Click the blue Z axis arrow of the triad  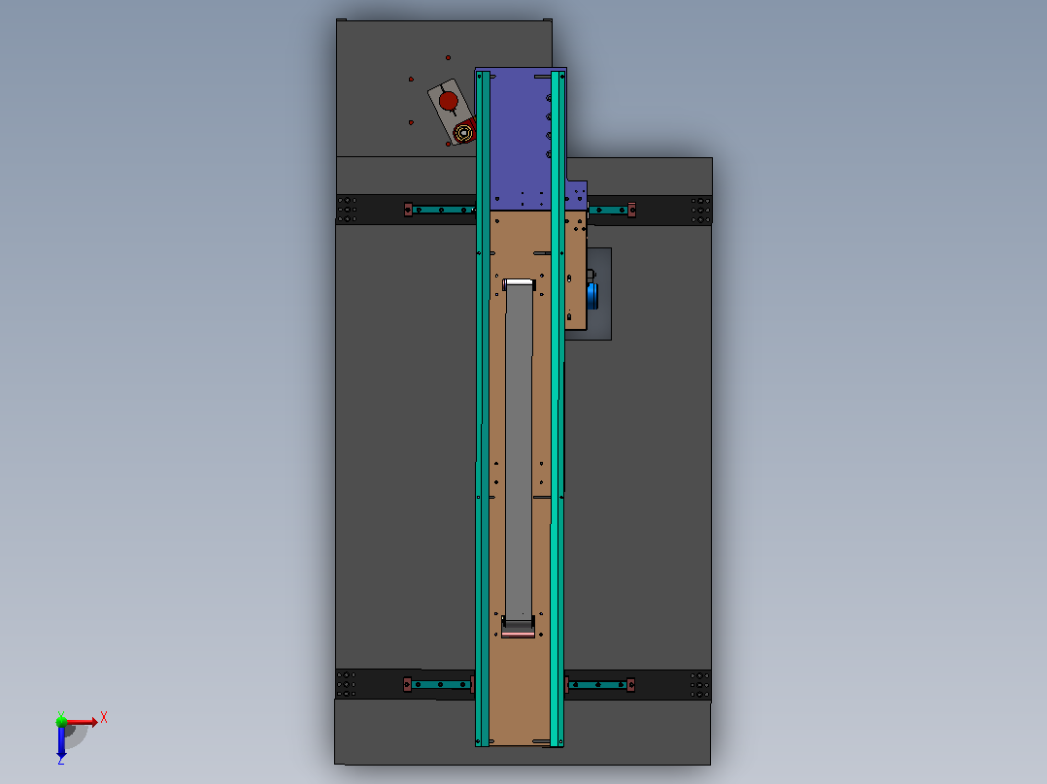[x=61, y=742]
